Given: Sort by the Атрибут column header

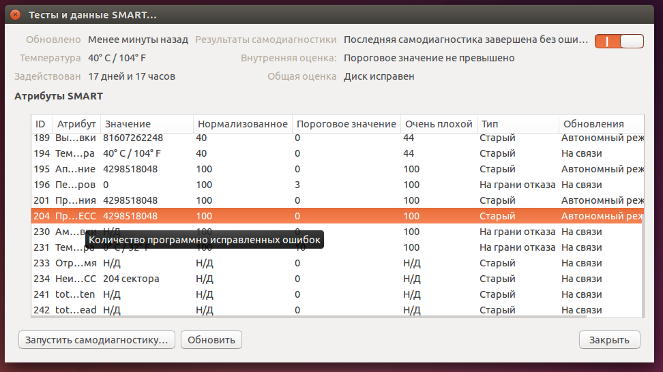Looking at the screenshot, I should click(x=76, y=124).
